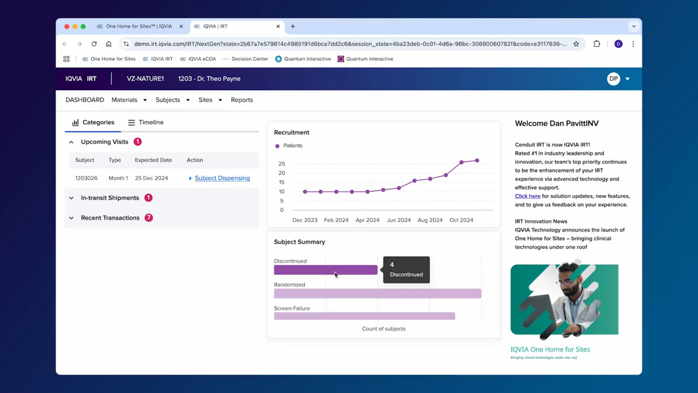Open the extensions puzzle icon
This screenshot has height=393, width=698.
click(x=597, y=44)
